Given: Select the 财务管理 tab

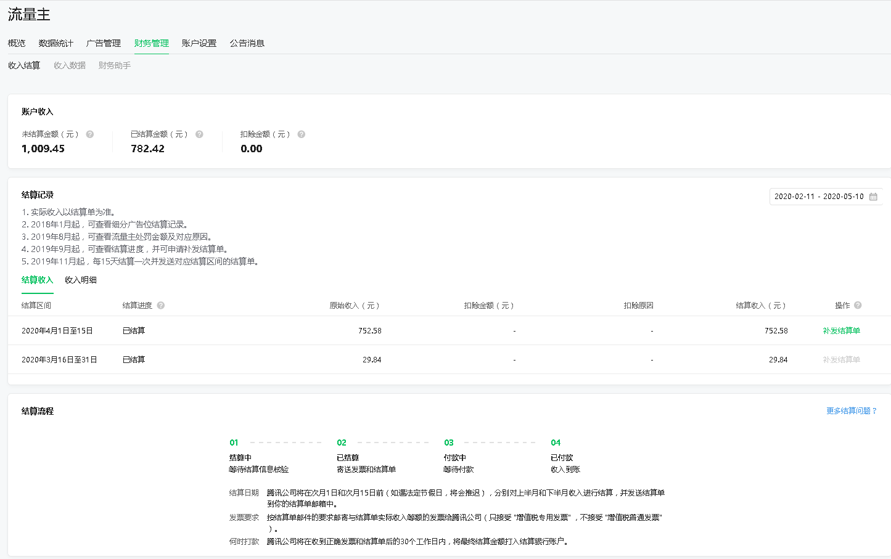Looking at the screenshot, I should pos(152,43).
